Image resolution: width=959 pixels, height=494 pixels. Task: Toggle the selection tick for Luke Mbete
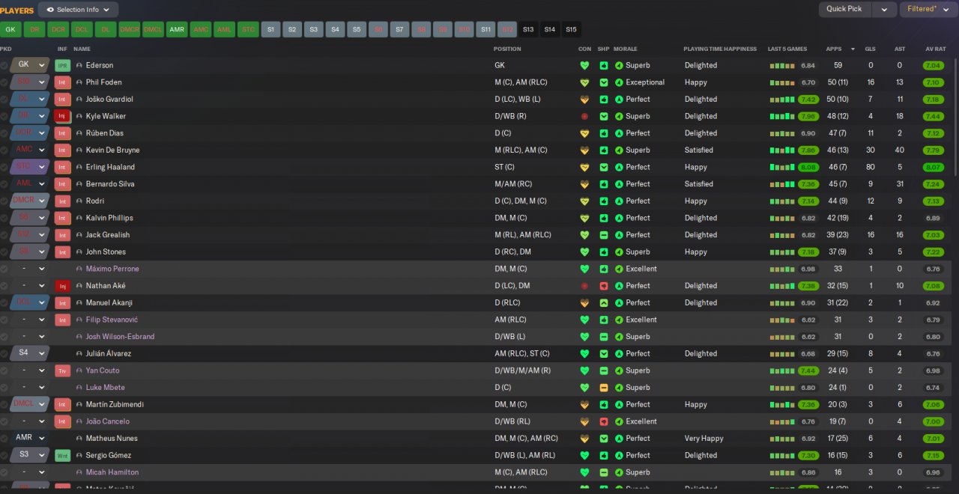pyautogui.click(x=4, y=388)
